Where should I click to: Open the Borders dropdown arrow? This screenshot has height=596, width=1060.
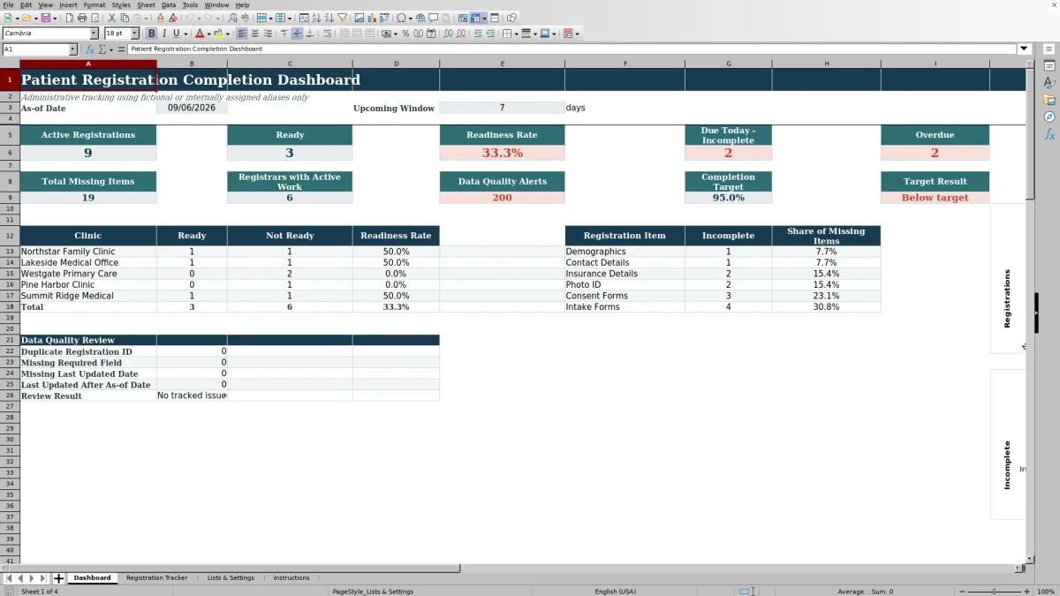pos(516,34)
